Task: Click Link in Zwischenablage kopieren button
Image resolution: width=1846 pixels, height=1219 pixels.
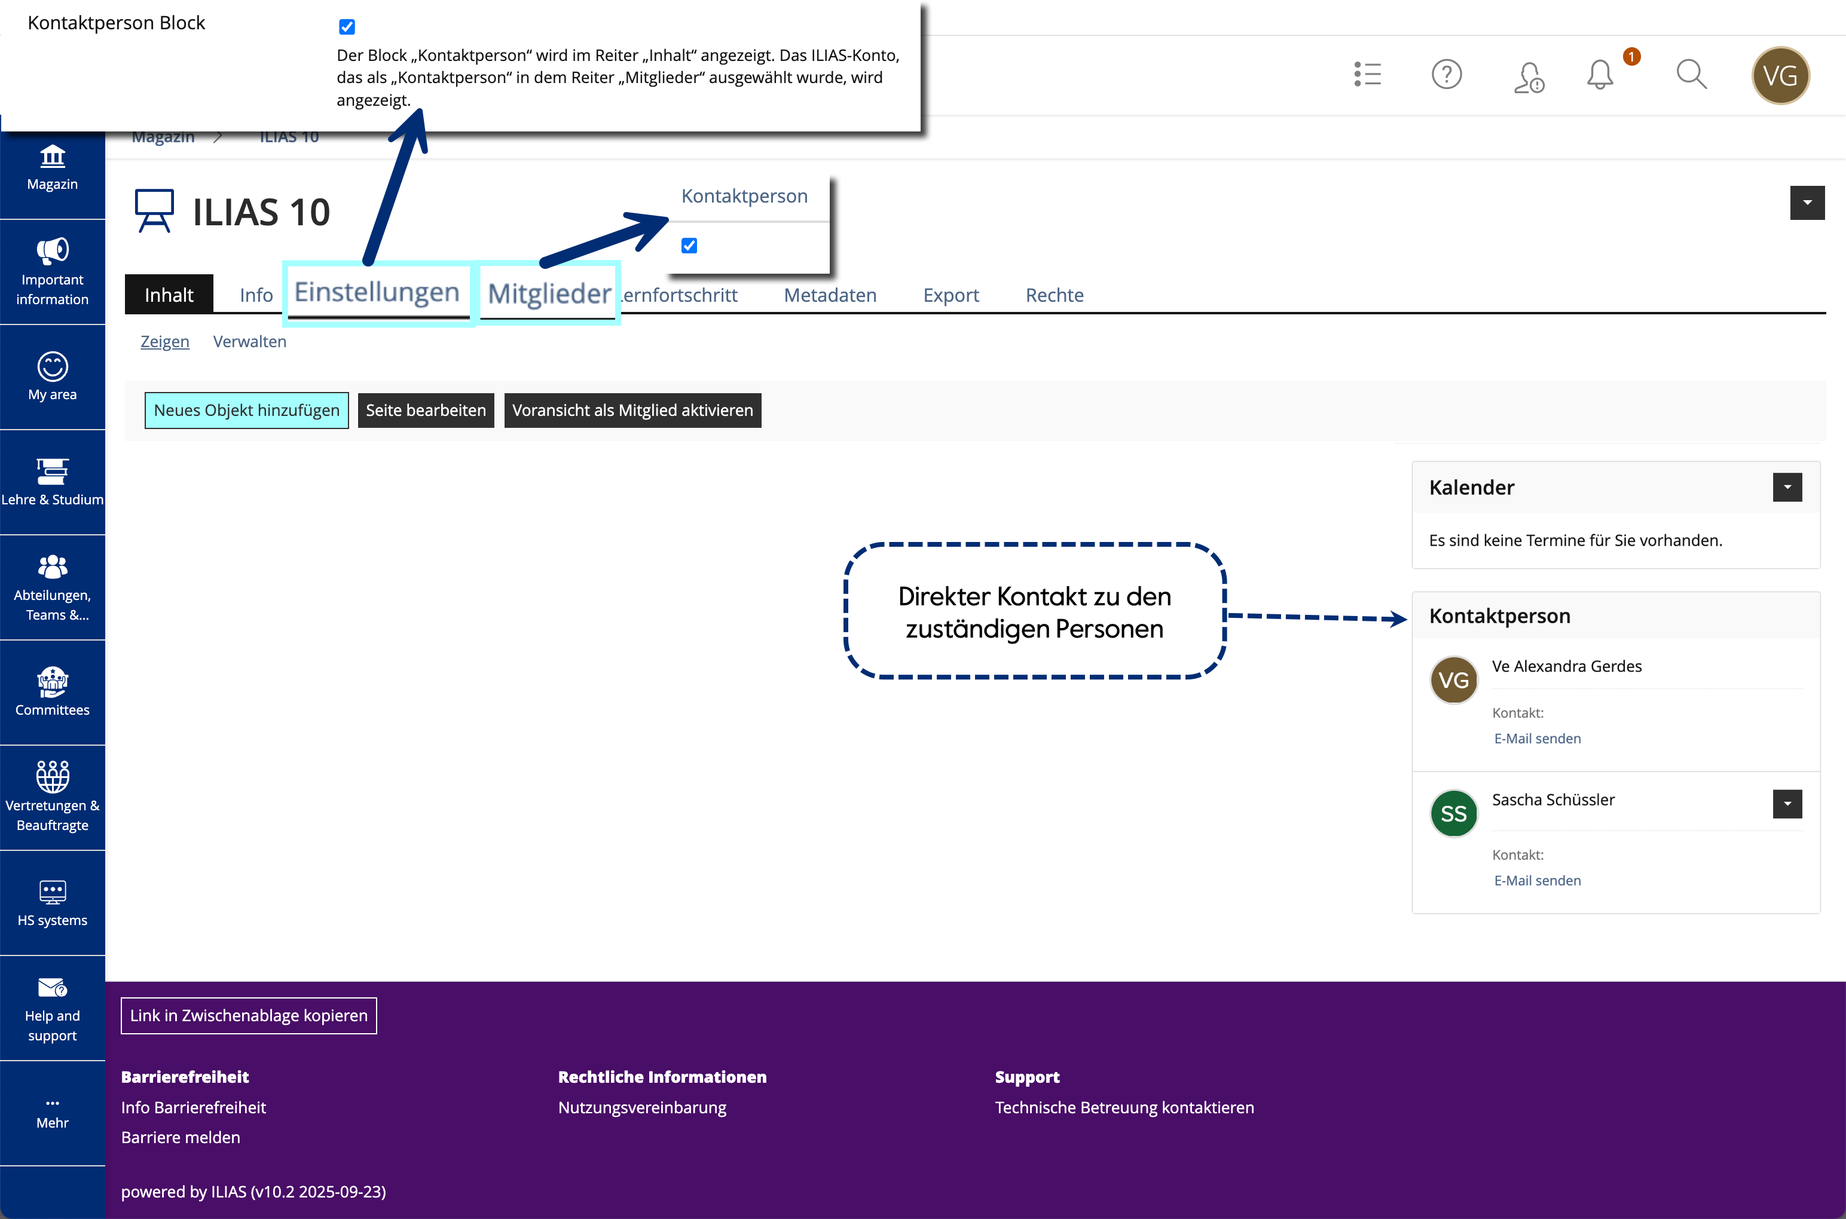Action: pos(249,1015)
